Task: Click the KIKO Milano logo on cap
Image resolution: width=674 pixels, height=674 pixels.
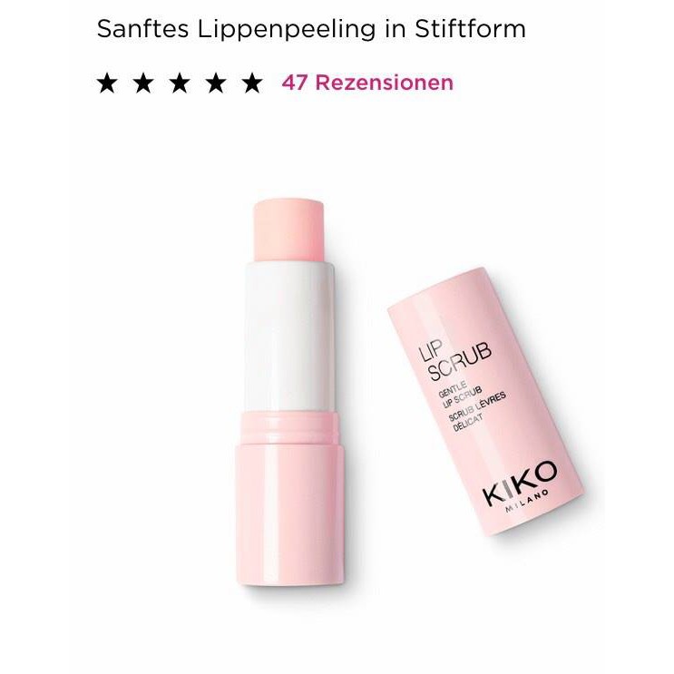Action: click(519, 486)
